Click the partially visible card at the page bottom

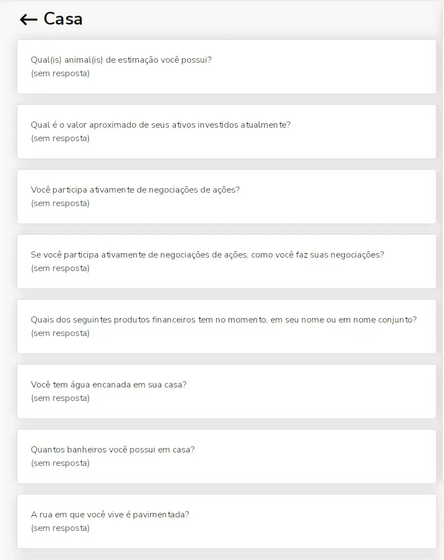(x=226, y=559)
